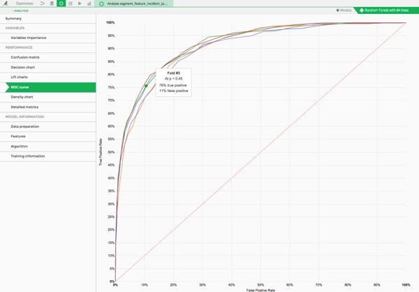Open the Summary section
The width and height of the screenshot is (419, 292).
pos(47,18)
